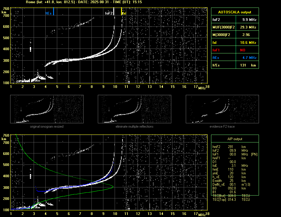Screen dimensions: 281x217
Task: Click the 'TEC[Top]' row label
Action: tap(219, 200)
